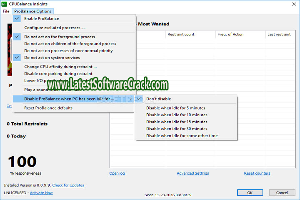
Task: Choose Disable when idle for 30 minutes
Action: 176,129
